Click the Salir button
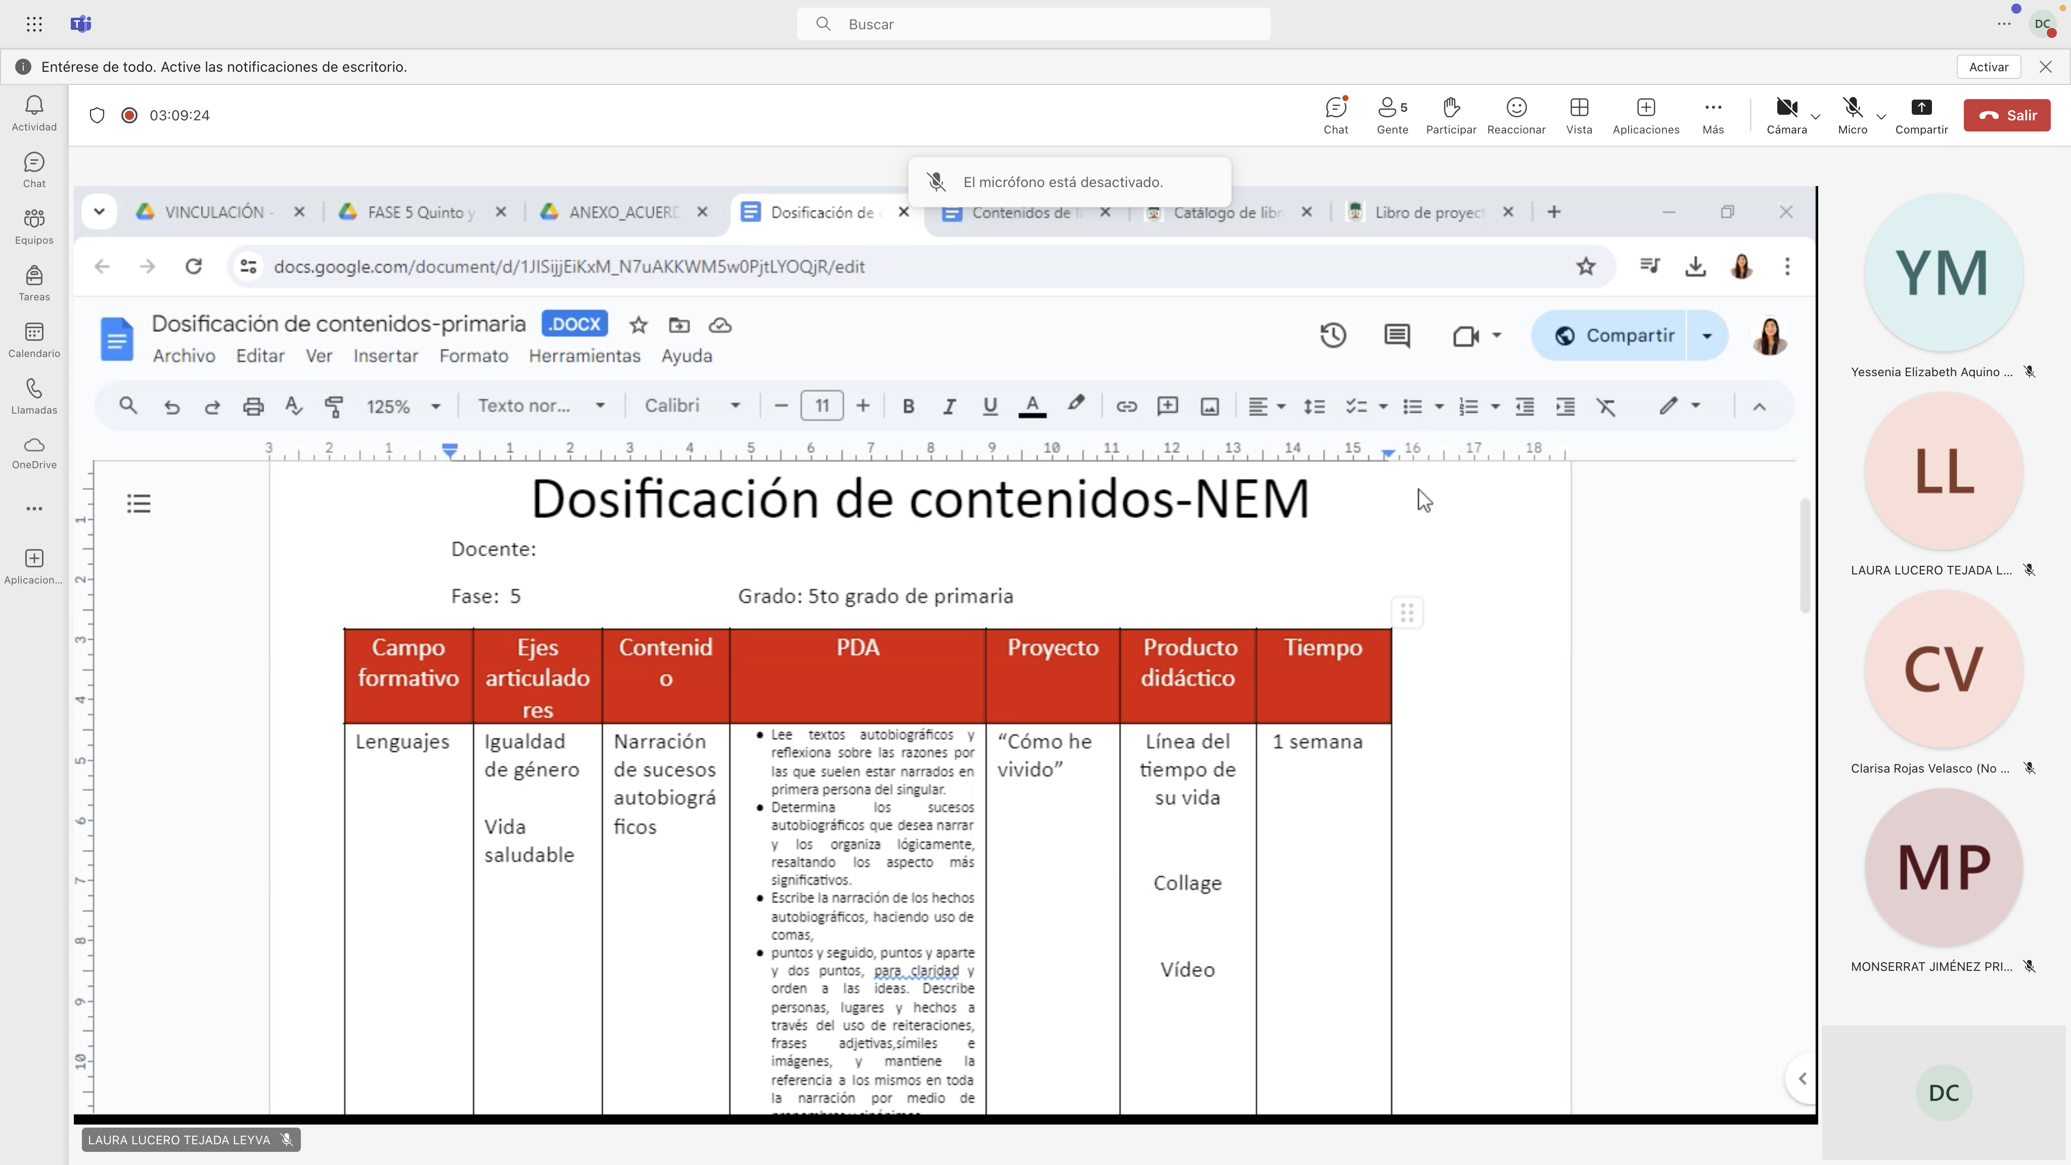This screenshot has width=2071, height=1165. [2011, 115]
